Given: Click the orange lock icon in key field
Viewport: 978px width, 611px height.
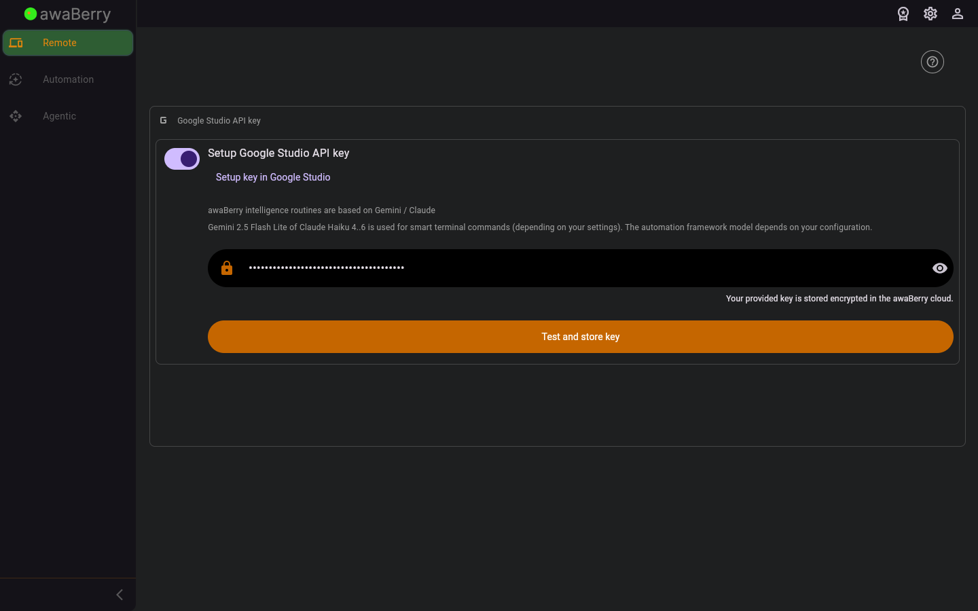Looking at the screenshot, I should point(227,268).
